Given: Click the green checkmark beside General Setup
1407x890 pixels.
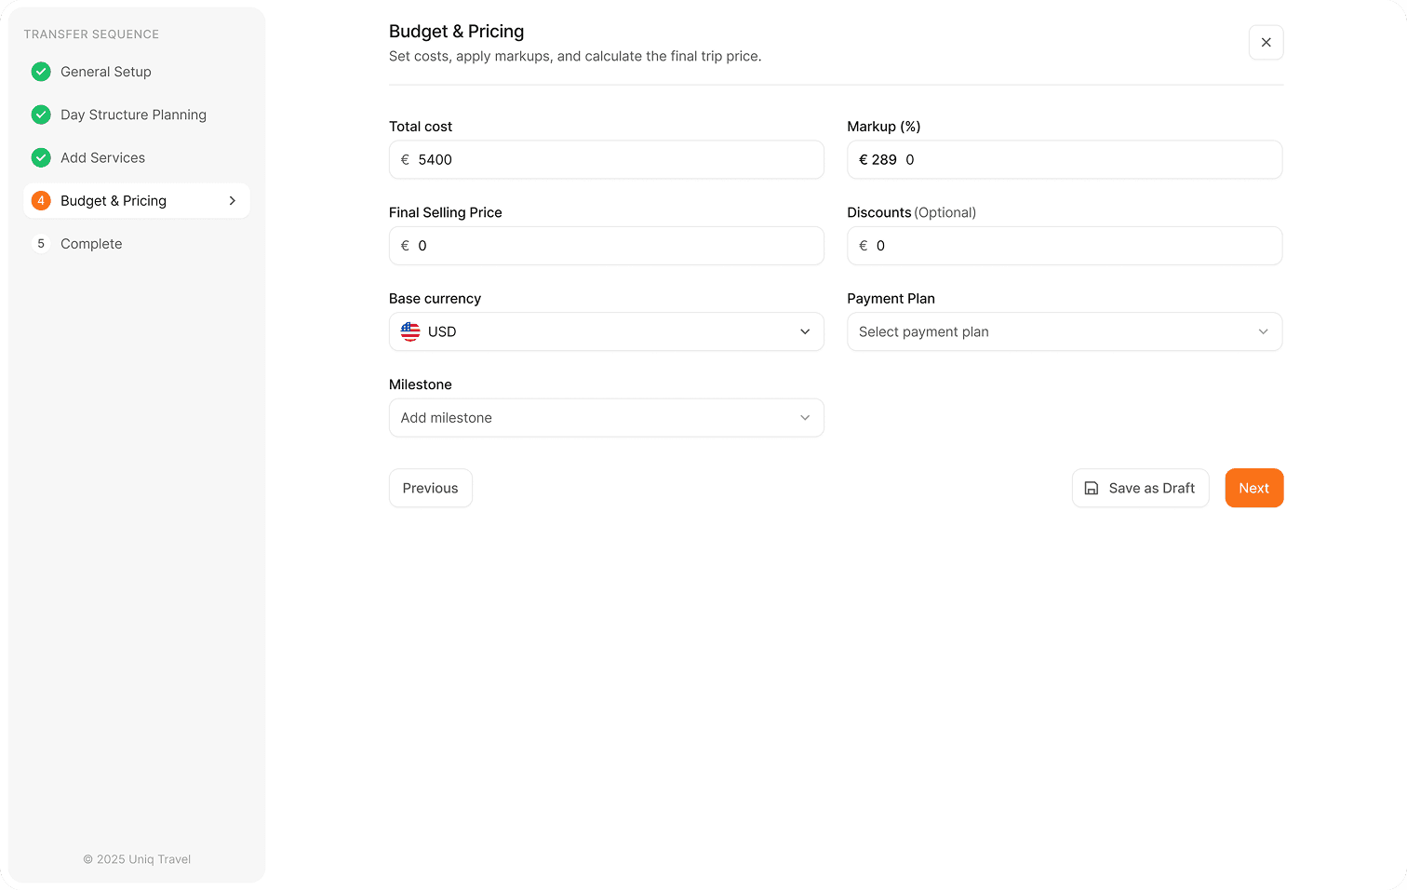Looking at the screenshot, I should [41, 72].
